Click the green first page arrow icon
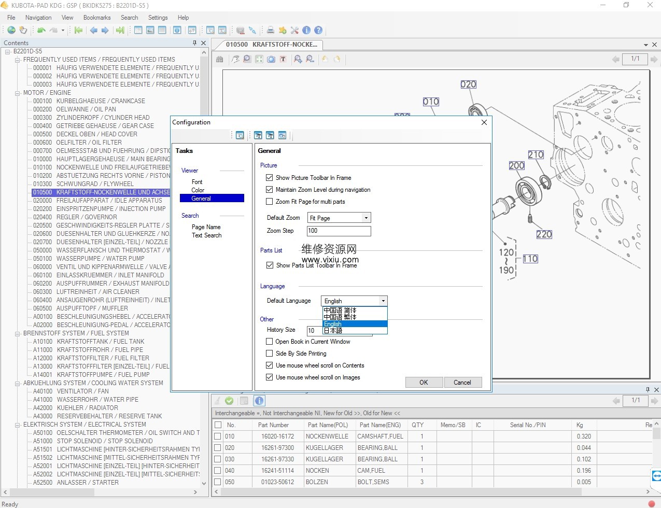 coord(78,30)
